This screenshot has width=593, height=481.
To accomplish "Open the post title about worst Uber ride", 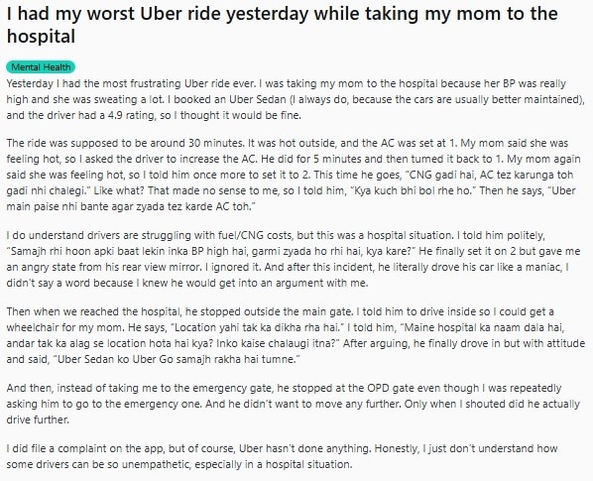I will 283,25.
